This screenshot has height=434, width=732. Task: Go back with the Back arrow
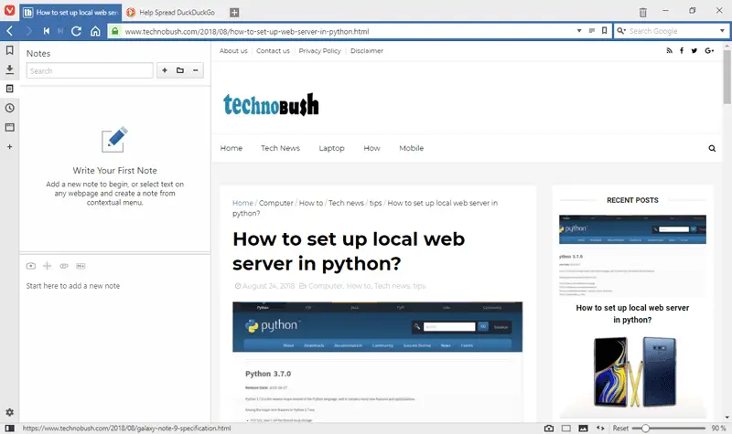(10, 31)
